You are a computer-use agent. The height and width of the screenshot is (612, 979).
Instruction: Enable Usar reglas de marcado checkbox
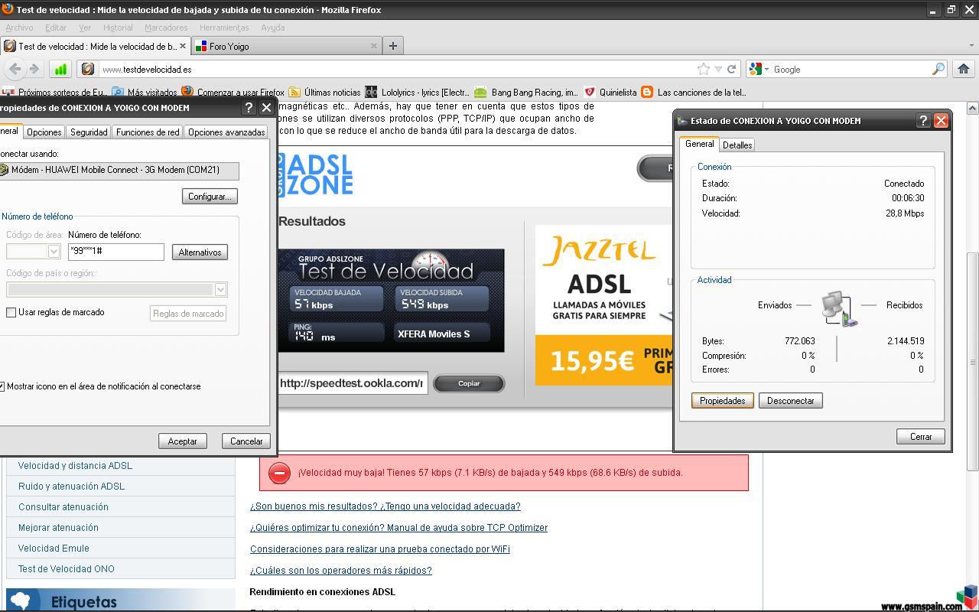(x=11, y=312)
